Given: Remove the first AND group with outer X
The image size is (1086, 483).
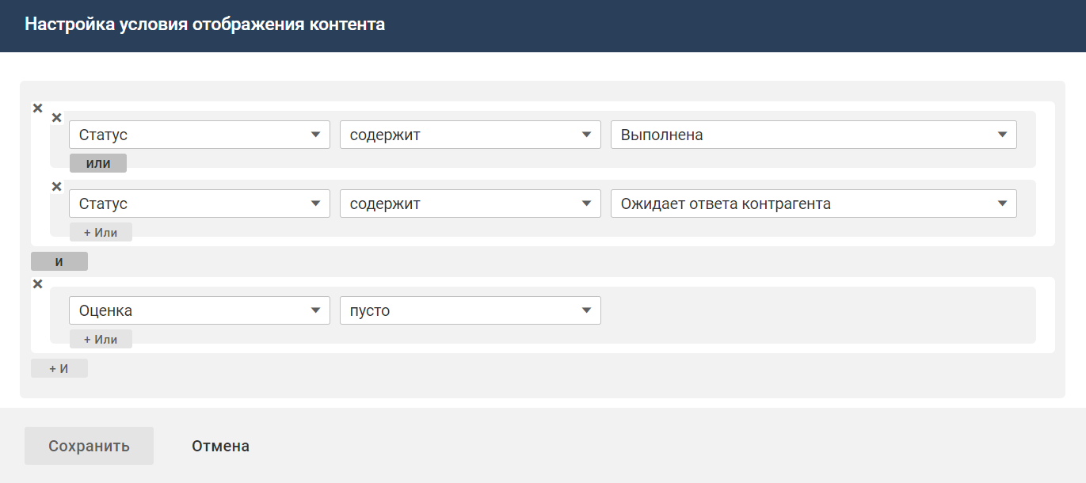Looking at the screenshot, I should (37, 108).
